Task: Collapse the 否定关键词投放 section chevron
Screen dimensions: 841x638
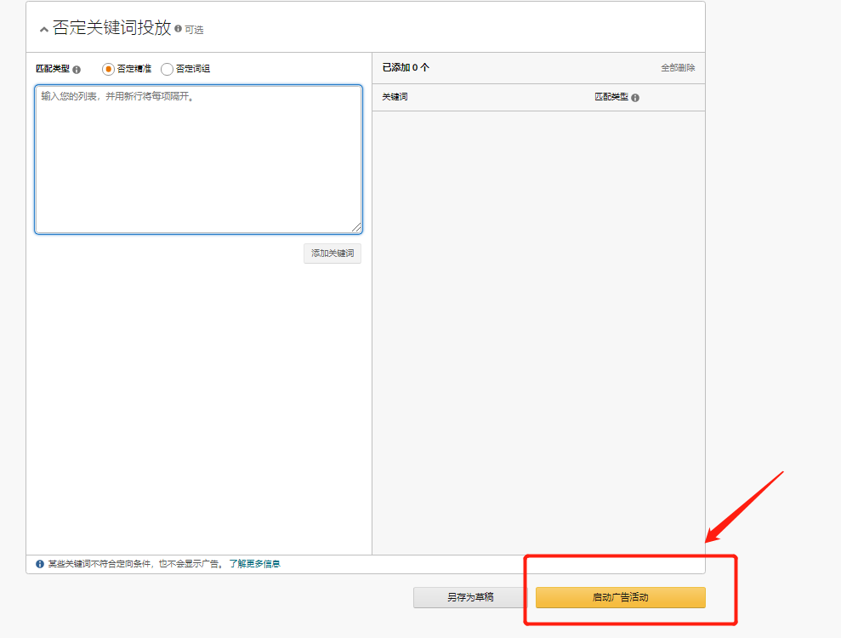Action: (43, 30)
